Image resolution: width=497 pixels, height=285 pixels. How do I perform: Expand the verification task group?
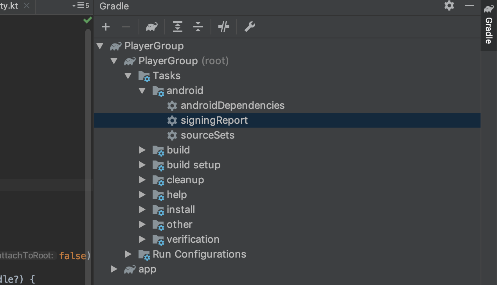pos(142,239)
